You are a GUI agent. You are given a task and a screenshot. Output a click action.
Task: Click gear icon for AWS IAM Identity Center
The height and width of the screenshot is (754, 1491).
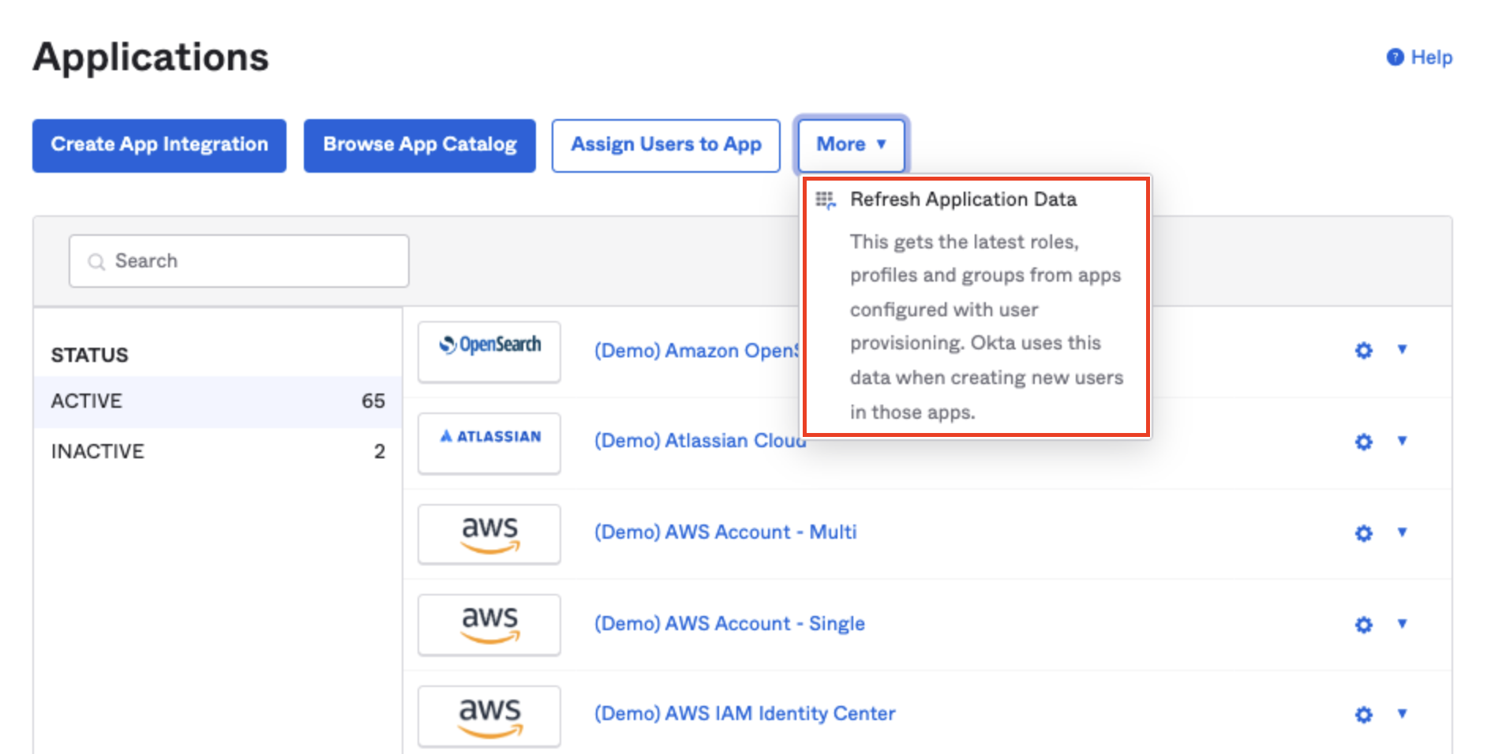[x=1363, y=715]
